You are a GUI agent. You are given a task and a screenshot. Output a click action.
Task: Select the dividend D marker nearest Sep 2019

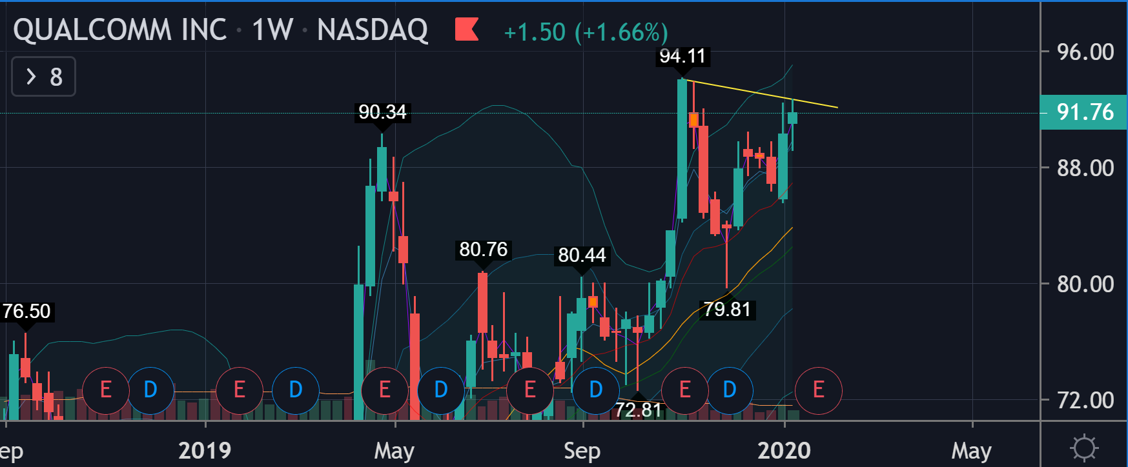point(595,390)
